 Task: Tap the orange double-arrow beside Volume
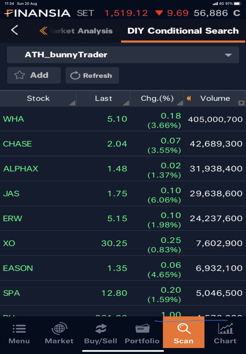[189, 99]
